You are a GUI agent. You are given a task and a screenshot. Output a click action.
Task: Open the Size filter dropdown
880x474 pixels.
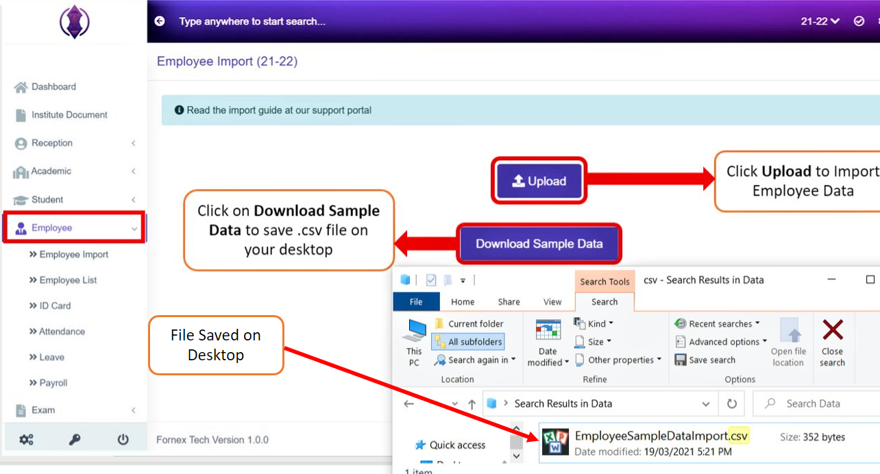click(x=592, y=342)
